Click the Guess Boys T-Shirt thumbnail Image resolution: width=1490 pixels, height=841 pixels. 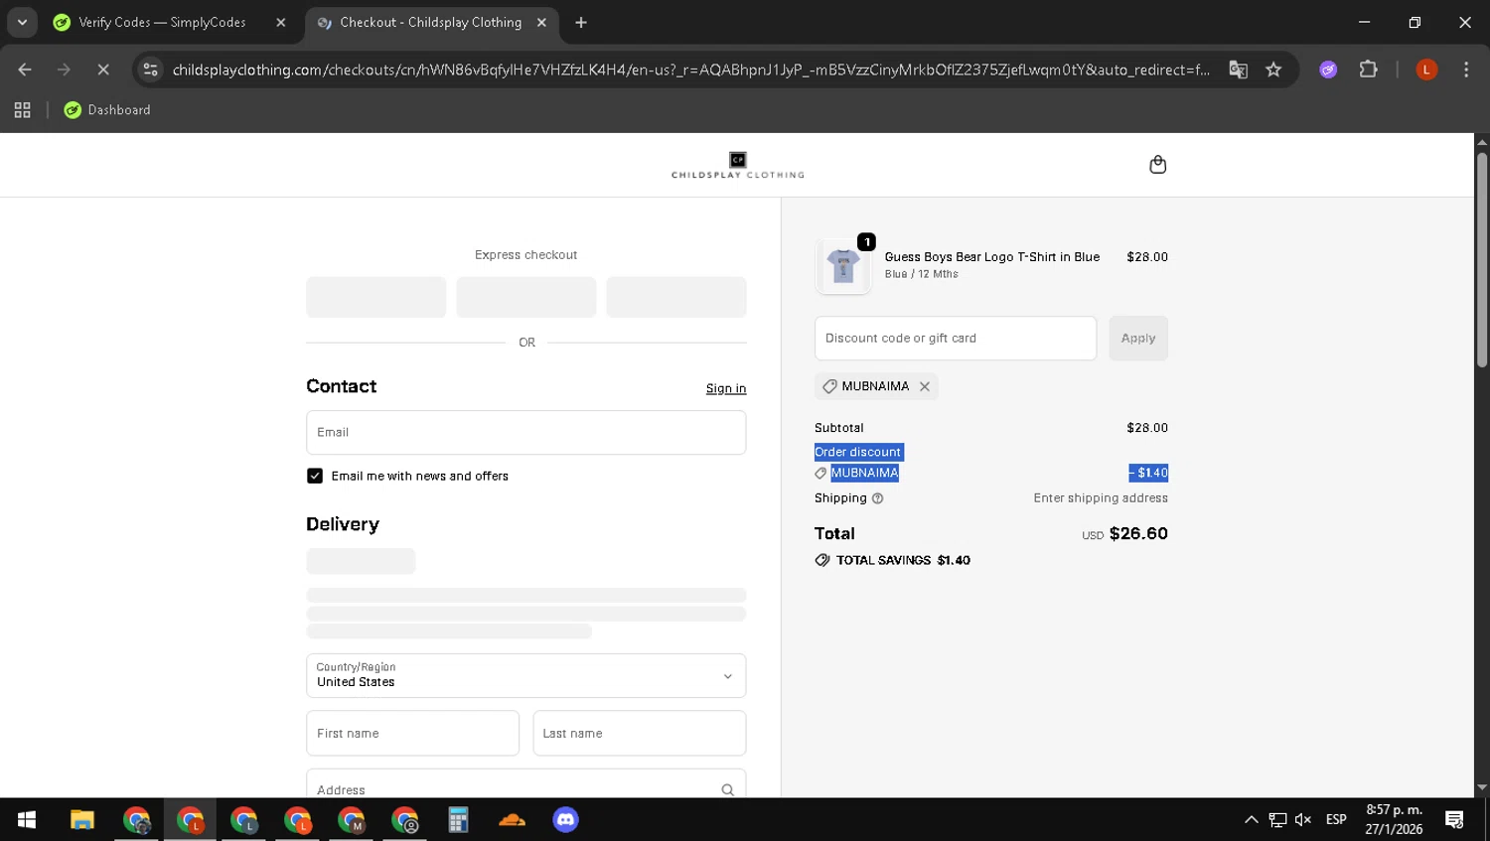[x=843, y=266]
